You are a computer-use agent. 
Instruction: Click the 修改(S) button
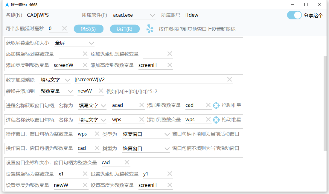pyautogui.click(x=89, y=29)
